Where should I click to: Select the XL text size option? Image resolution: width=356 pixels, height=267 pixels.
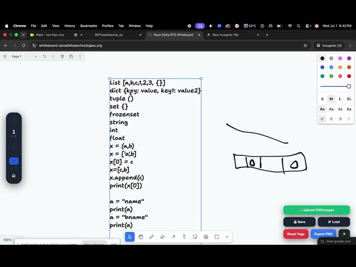pyautogui.click(x=349, y=99)
